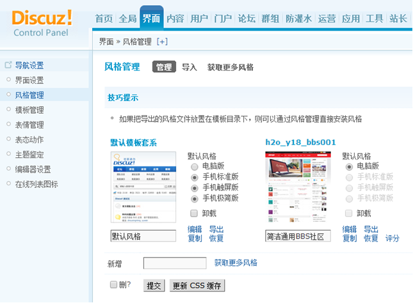The width and height of the screenshot is (413, 303).
Task: Select the 界面 top menu tab
Action: 152,19
